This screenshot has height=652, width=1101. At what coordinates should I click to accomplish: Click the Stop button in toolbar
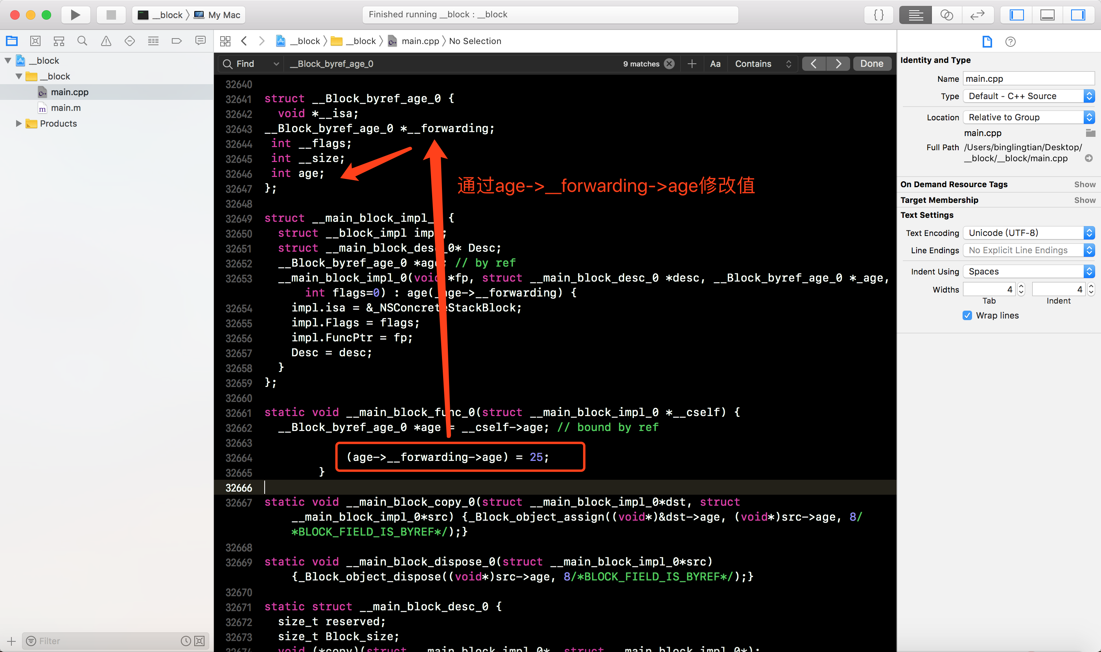pos(111,15)
